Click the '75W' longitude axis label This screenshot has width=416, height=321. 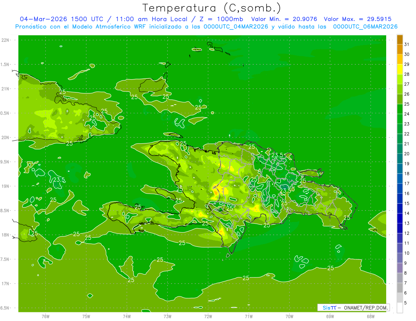(86, 316)
